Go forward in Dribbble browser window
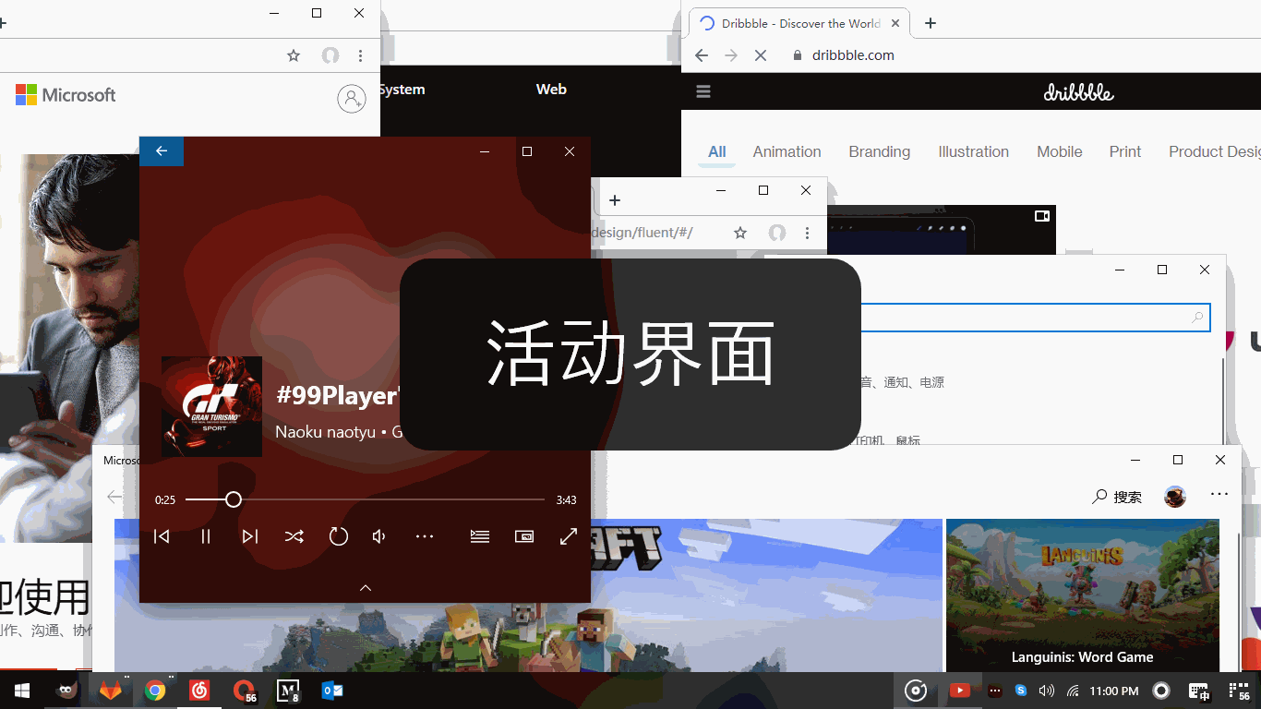The image size is (1261, 709). click(731, 55)
